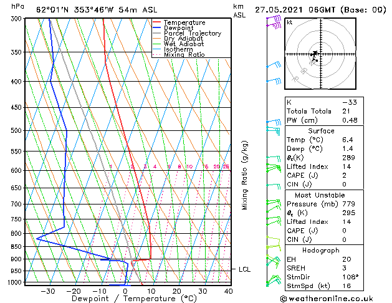The image size is (392, 303).
Task: Click the kt label in hodograph plot
Action: (290, 22)
